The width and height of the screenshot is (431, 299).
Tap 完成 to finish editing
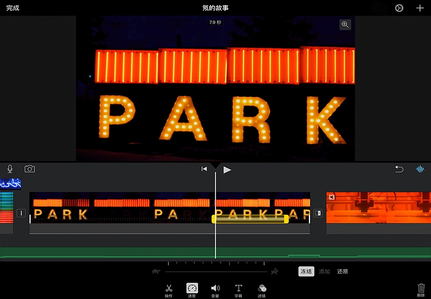click(x=13, y=8)
